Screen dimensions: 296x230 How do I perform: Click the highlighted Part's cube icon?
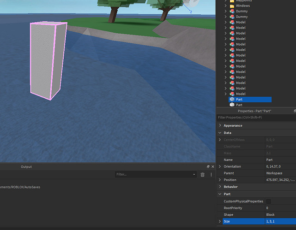pos(232,99)
